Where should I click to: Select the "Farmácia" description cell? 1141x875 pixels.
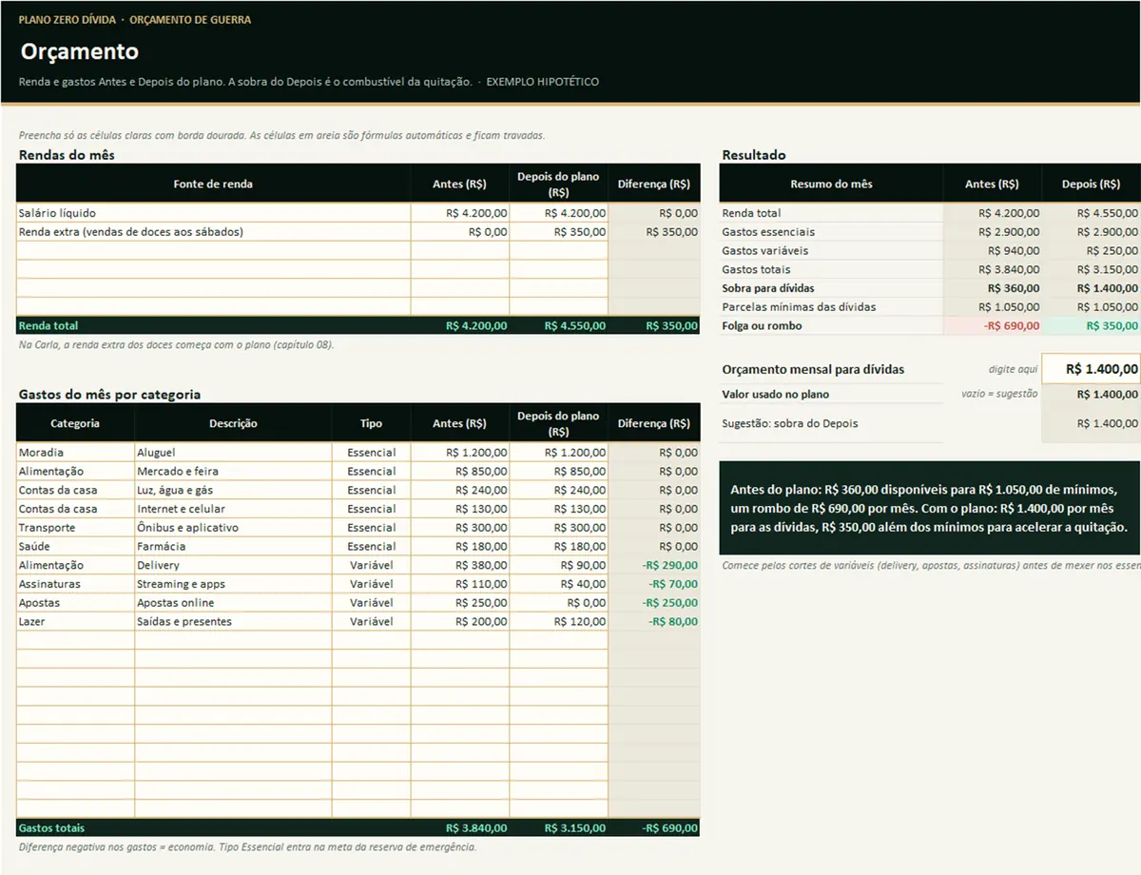[233, 547]
